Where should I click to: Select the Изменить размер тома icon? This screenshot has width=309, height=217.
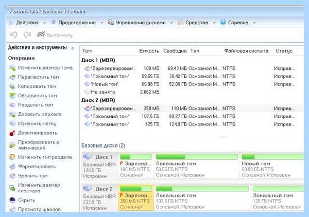(x=12, y=68)
